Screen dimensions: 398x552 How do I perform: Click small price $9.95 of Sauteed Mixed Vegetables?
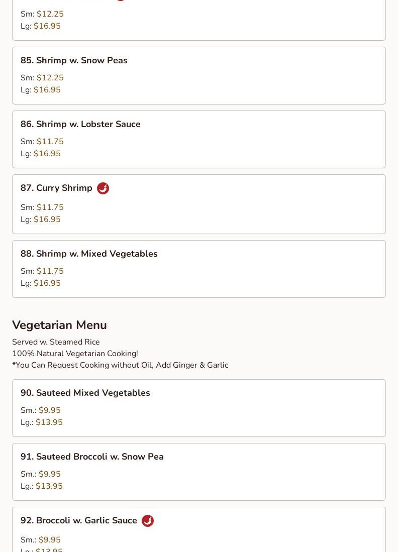coord(50,410)
